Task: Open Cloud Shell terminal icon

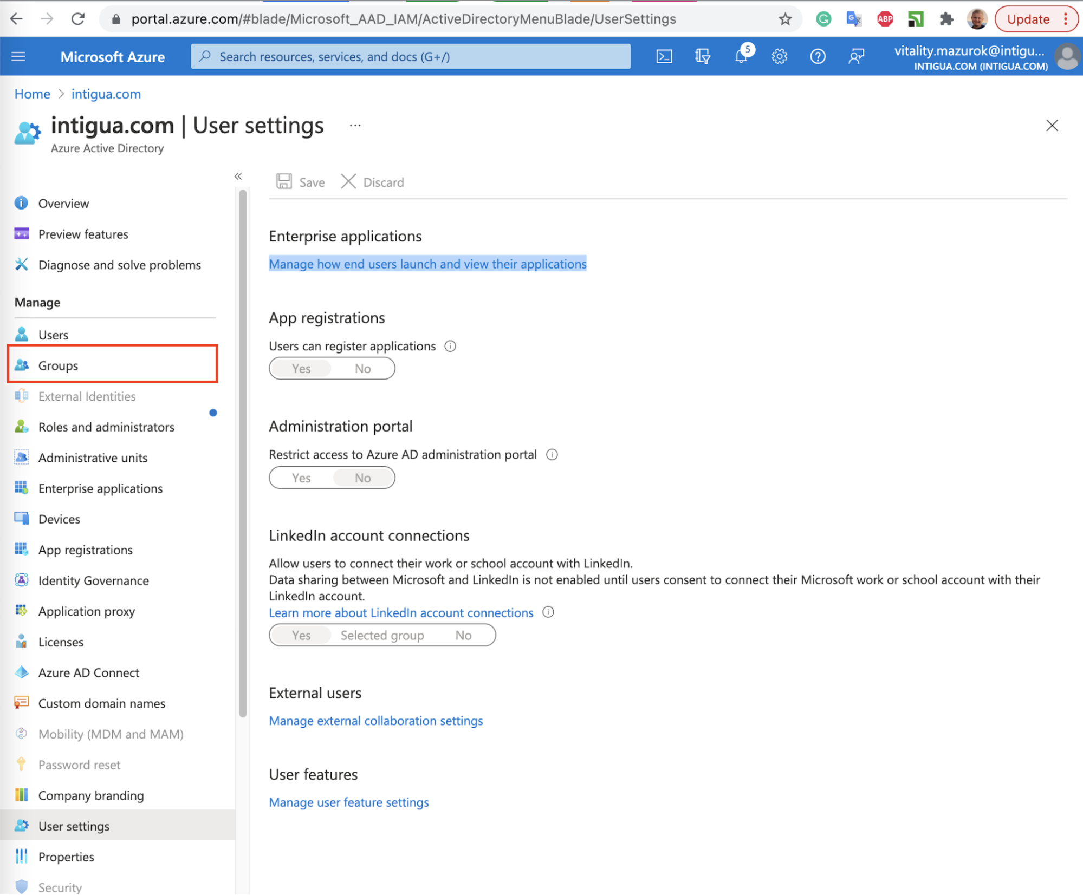Action: (x=664, y=56)
